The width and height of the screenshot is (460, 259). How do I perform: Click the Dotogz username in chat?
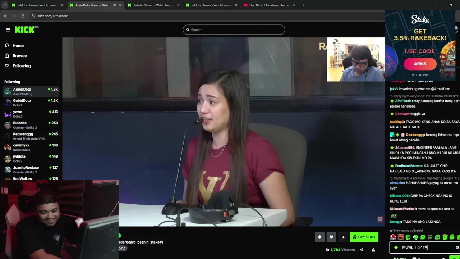point(396,222)
